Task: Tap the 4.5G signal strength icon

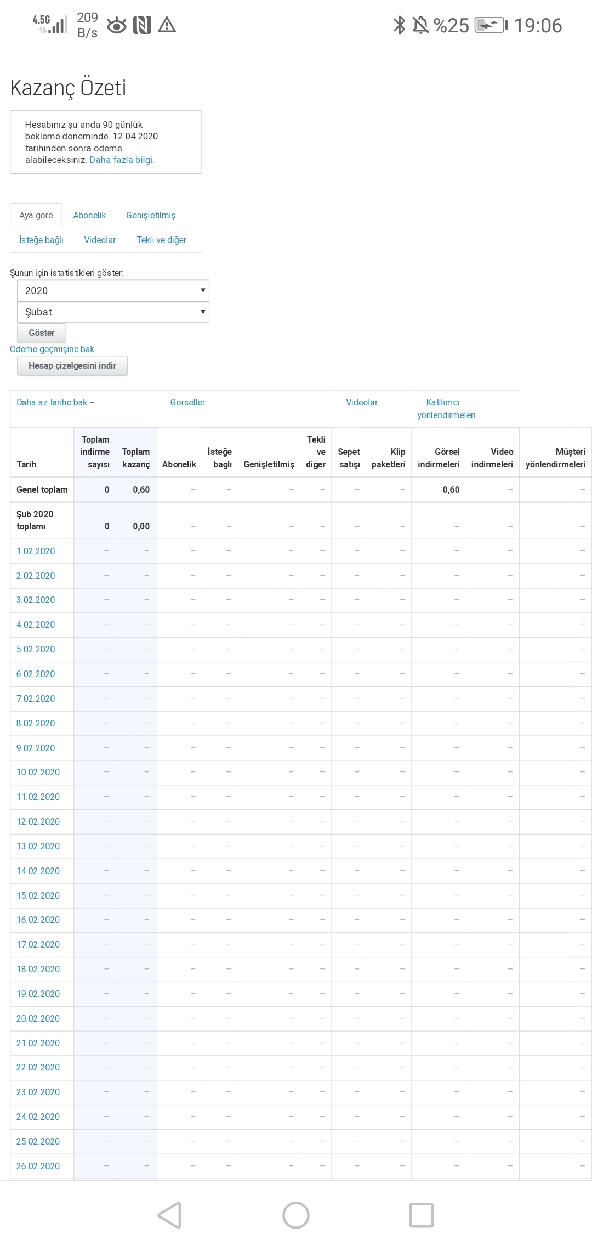Action: point(50,24)
